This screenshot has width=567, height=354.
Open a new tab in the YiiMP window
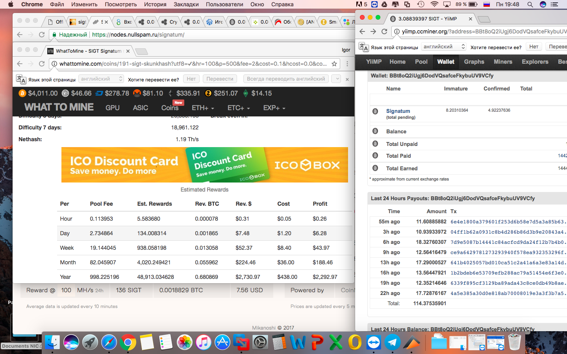[484, 19]
